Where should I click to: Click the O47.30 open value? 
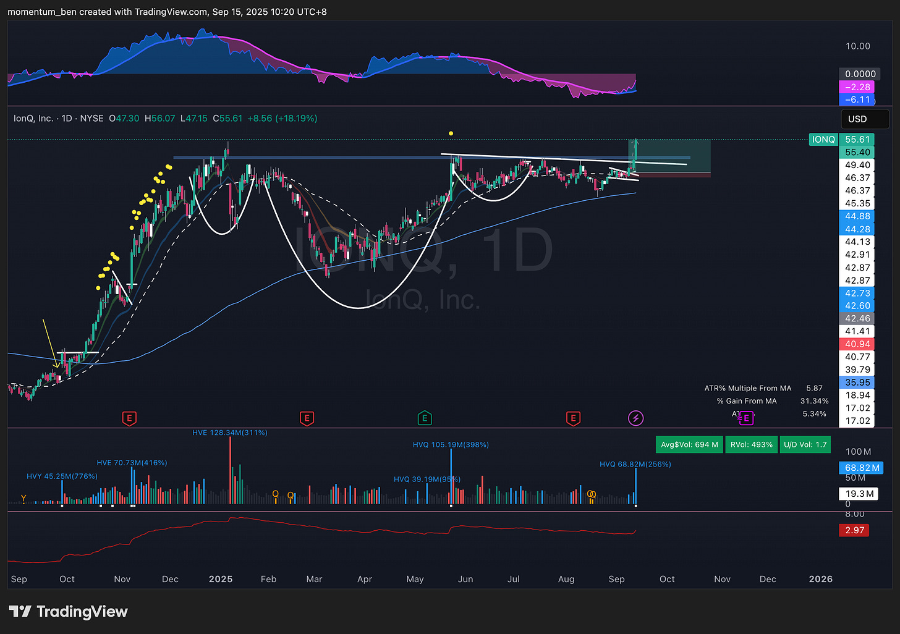point(124,118)
